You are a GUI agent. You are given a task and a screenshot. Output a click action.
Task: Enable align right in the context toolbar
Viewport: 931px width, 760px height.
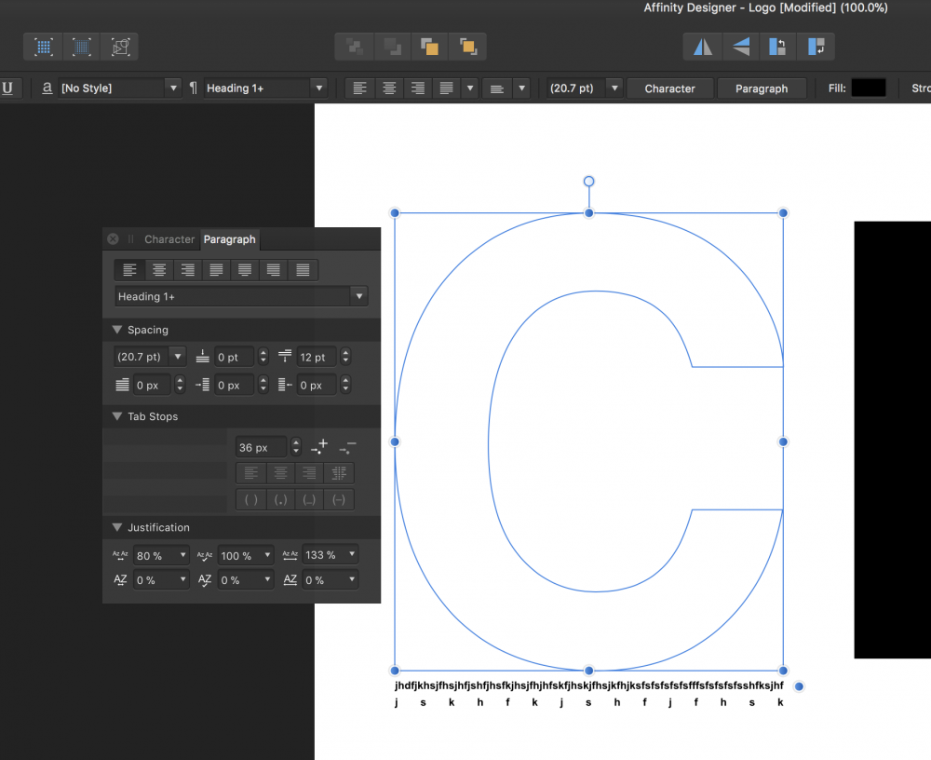click(418, 88)
